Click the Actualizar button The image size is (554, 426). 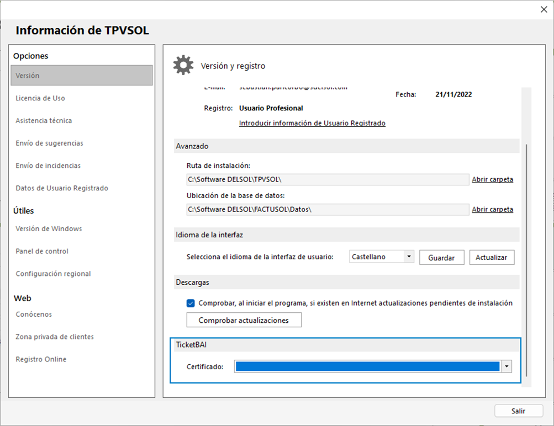click(x=492, y=257)
